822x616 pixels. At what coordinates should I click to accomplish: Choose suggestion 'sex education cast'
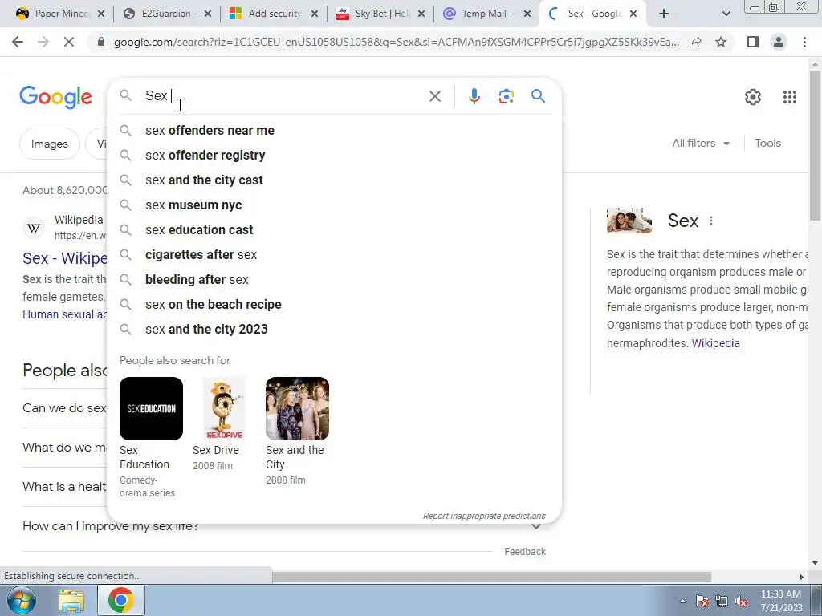click(335, 230)
